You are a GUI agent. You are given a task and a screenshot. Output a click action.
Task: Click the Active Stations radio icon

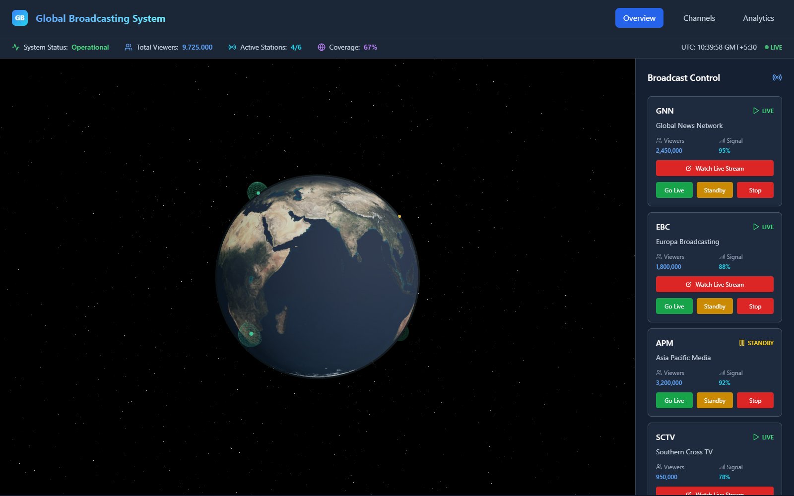[x=232, y=47]
